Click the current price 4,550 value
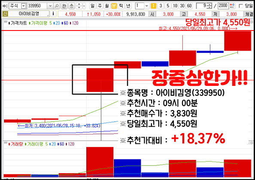This screenshot has height=180, width=255. (x=70, y=14)
